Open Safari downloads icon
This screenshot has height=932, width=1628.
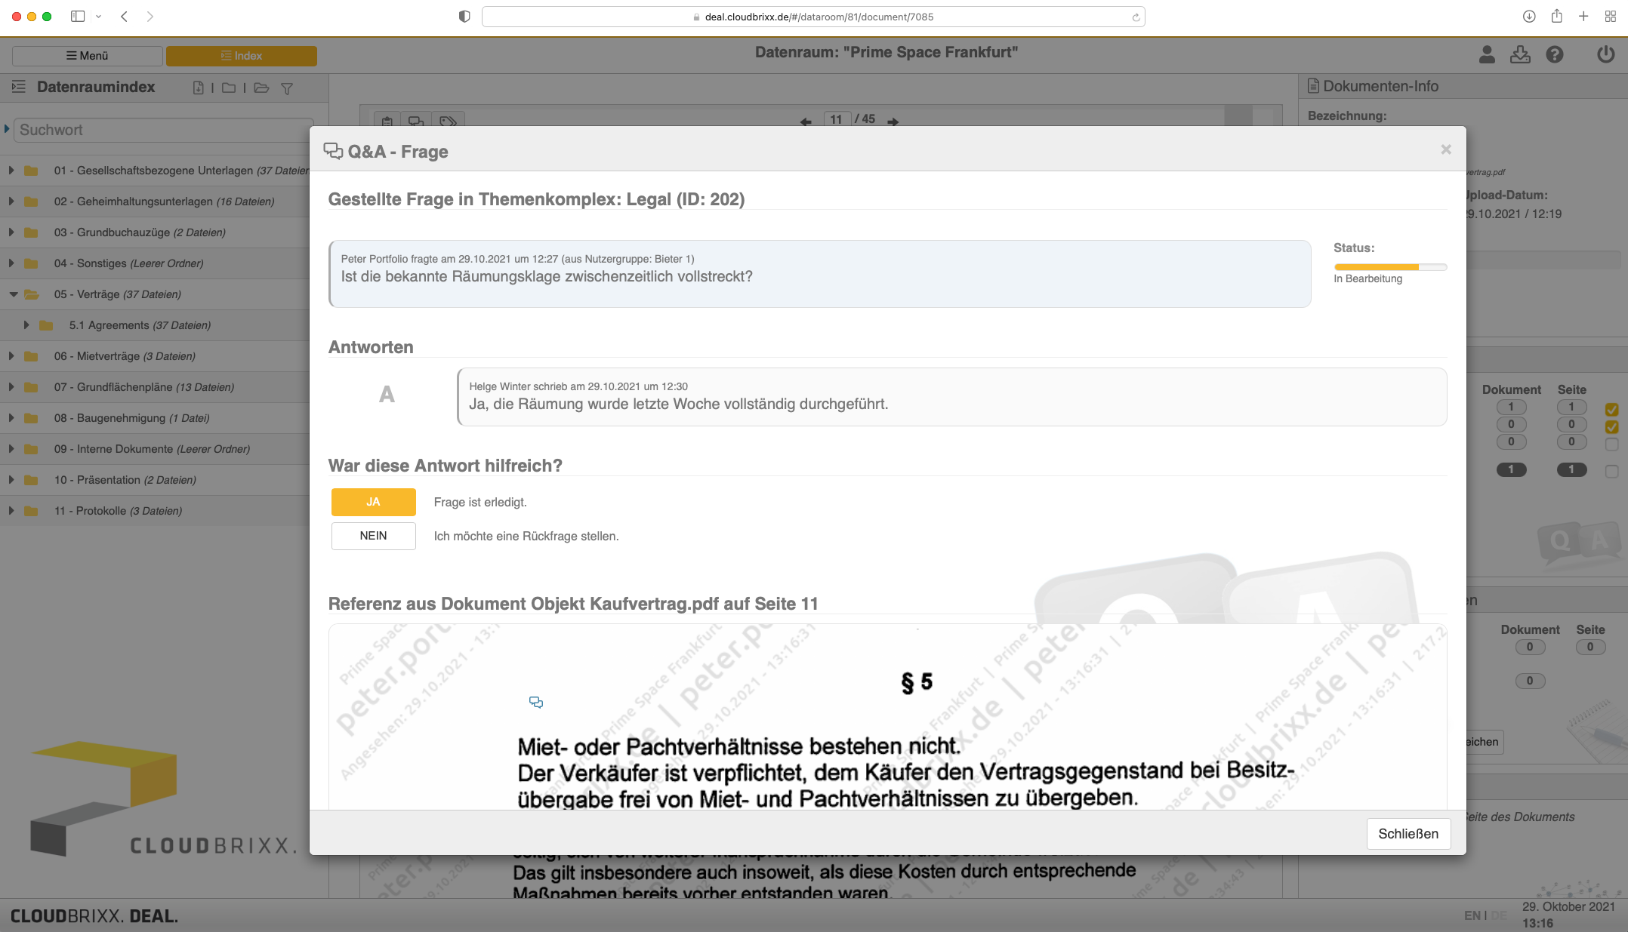pyautogui.click(x=1529, y=16)
